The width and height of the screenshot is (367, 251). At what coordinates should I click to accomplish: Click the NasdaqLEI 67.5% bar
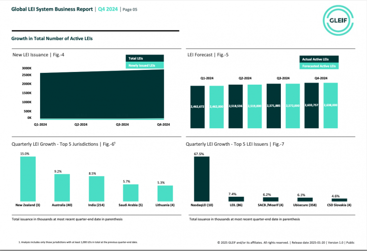(202, 179)
